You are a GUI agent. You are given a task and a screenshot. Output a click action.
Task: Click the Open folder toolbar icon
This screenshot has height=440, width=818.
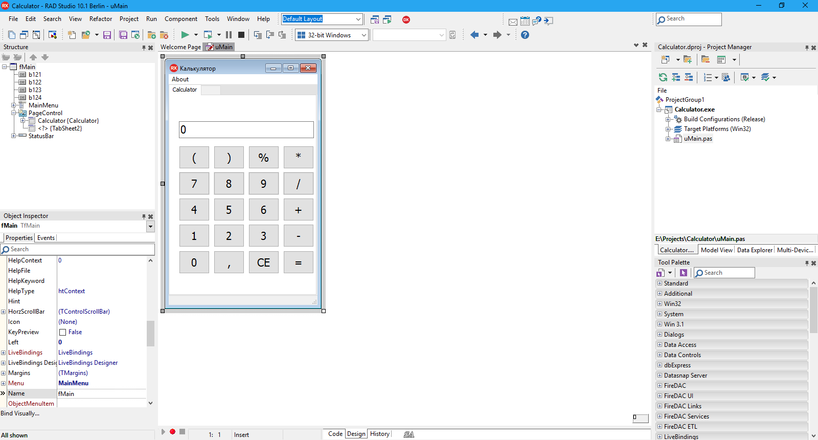(x=86, y=35)
